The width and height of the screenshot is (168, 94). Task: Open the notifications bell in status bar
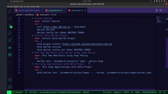click(165, 92)
